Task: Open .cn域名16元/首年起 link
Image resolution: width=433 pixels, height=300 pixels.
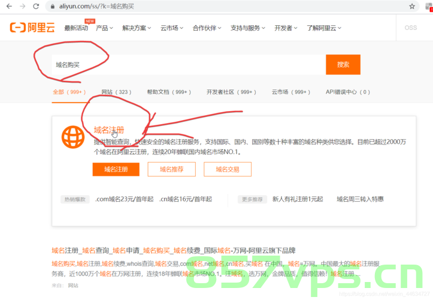Action: point(186,199)
